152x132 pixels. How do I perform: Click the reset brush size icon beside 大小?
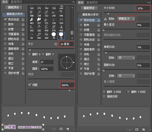coord(56,44)
